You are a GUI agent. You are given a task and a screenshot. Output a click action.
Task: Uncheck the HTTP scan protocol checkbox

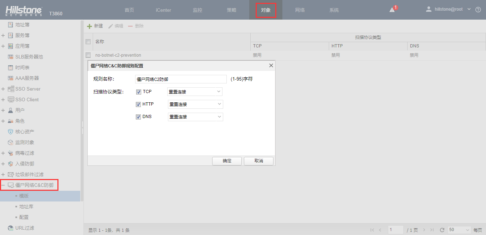pos(138,104)
